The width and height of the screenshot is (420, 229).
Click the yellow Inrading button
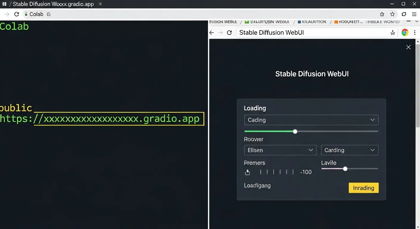pyautogui.click(x=363, y=188)
